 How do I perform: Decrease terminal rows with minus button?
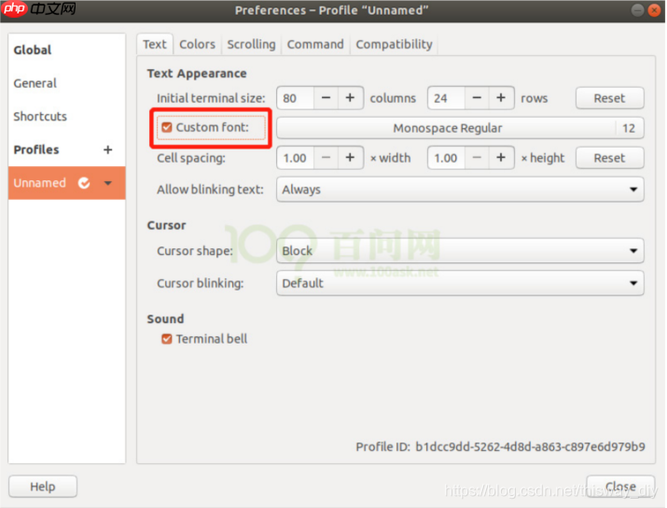point(477,98)
